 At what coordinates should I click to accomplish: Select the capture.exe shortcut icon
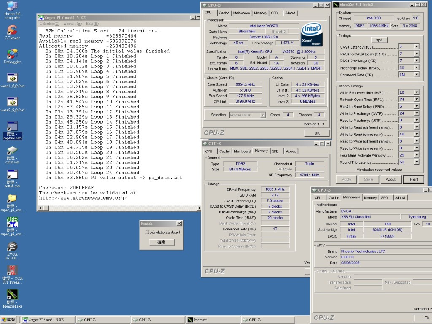(12, 131)
